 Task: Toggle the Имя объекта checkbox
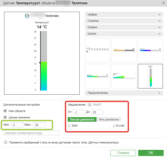click(x=5, y=111)
